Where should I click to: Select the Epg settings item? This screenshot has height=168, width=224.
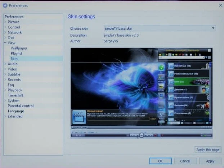(x=11, y=85)
